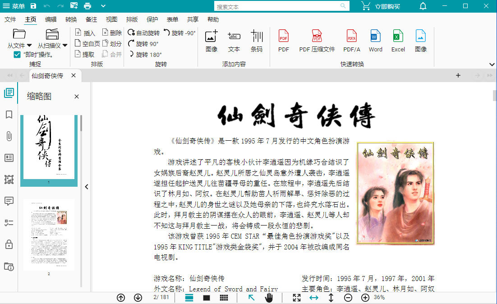Go to next page arrow
This screenshot has height=304, width=497.
138,298
